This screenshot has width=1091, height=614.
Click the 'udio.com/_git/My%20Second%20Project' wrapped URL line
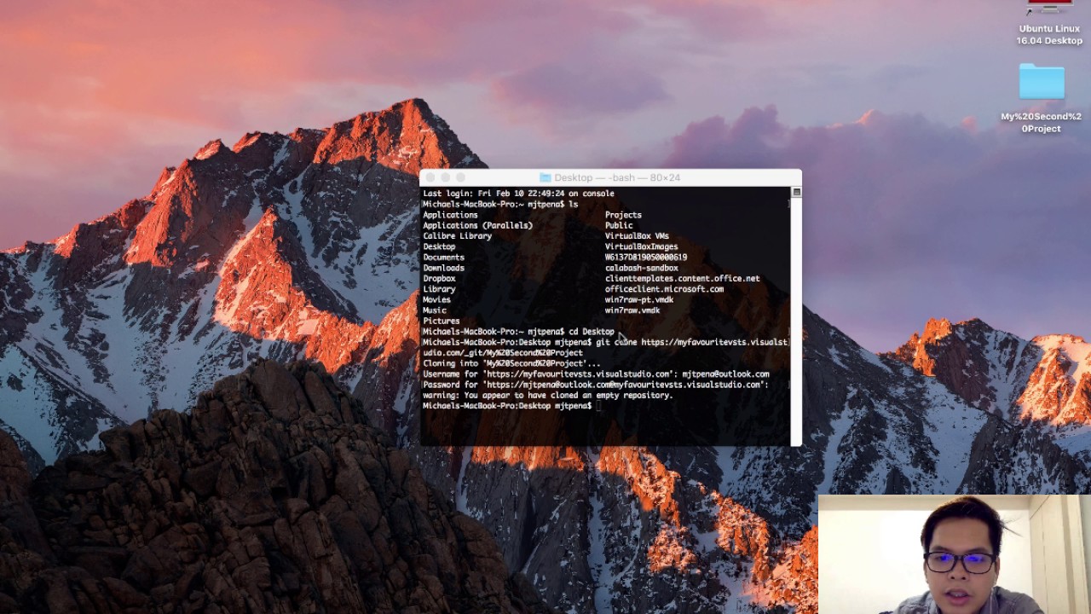(x=503, y=353)
